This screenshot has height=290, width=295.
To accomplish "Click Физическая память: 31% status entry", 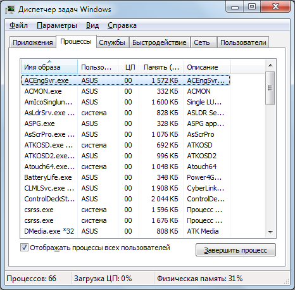I will [x=199, y=279].
